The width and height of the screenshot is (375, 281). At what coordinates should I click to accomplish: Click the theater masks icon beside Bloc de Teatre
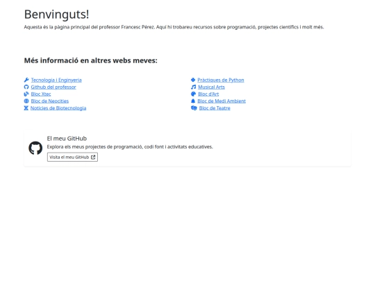(194, 108)
